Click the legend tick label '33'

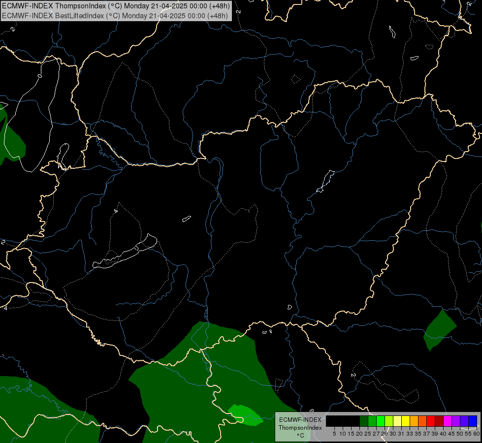pyautogui.click(x=410, y=434)
